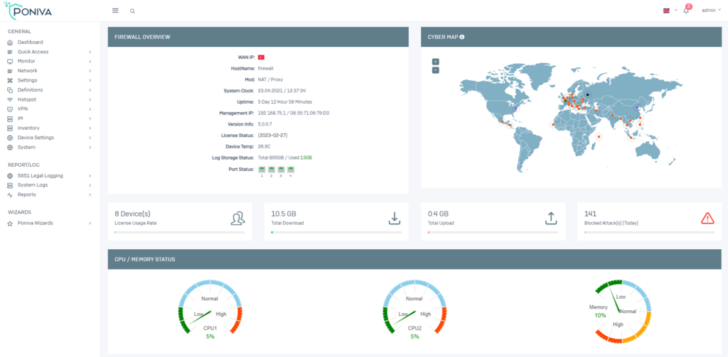The height and width of the screenshot is (357, 728).
Task: Click the Total Upload progress bar
Action: tap(493, 232)
